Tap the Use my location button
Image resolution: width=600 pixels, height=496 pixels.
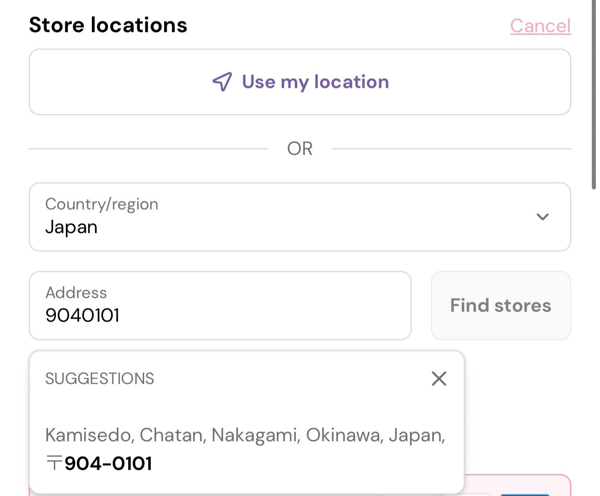(300, 82)
